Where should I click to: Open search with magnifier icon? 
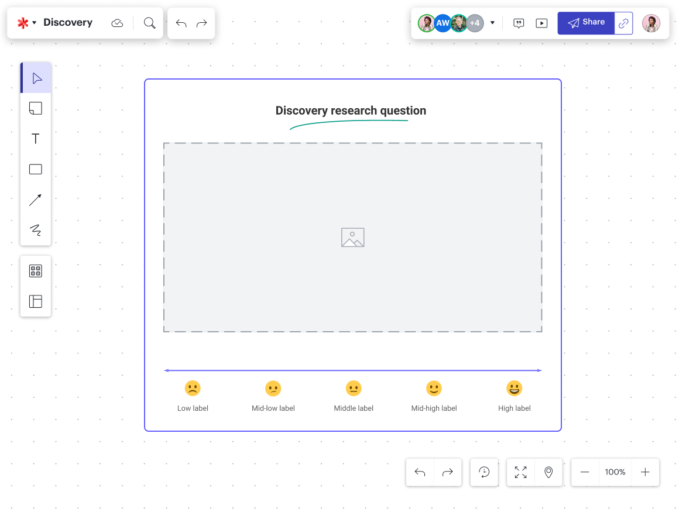150,23
